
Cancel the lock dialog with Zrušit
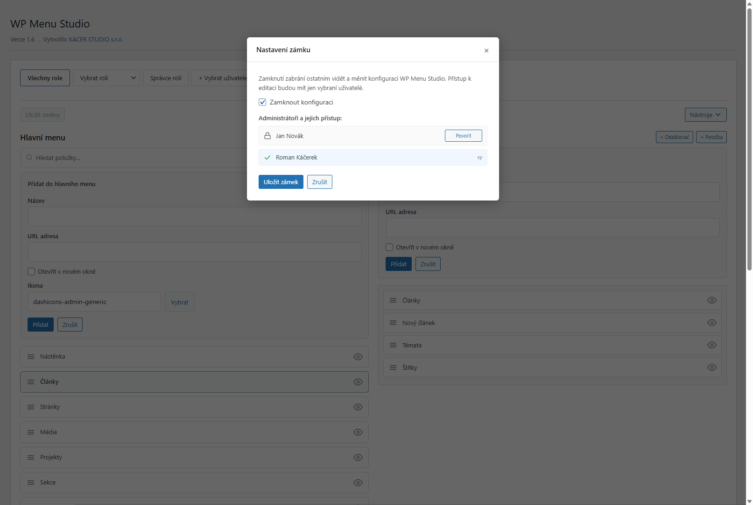tap(320, 182)
